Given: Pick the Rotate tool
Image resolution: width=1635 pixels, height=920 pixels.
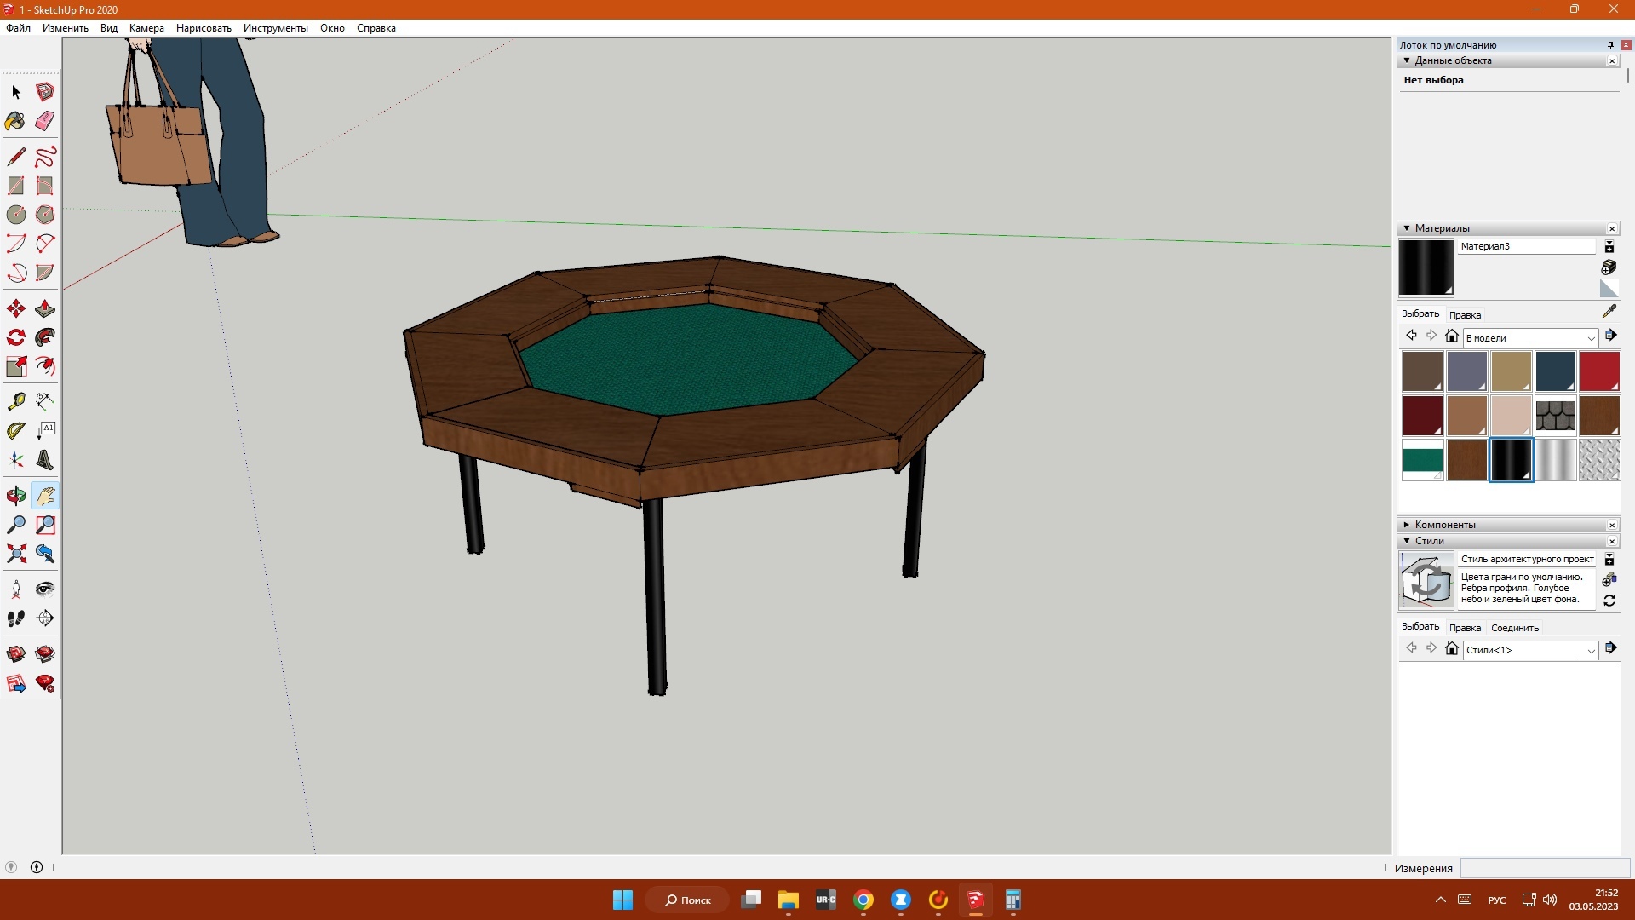Looking at the screenshot, I should pos(15,337).
